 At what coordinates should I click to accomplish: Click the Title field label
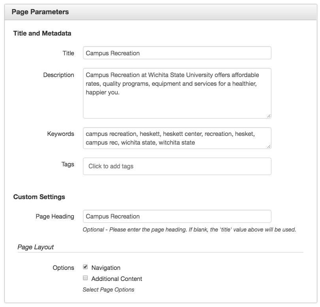[68, 53]
